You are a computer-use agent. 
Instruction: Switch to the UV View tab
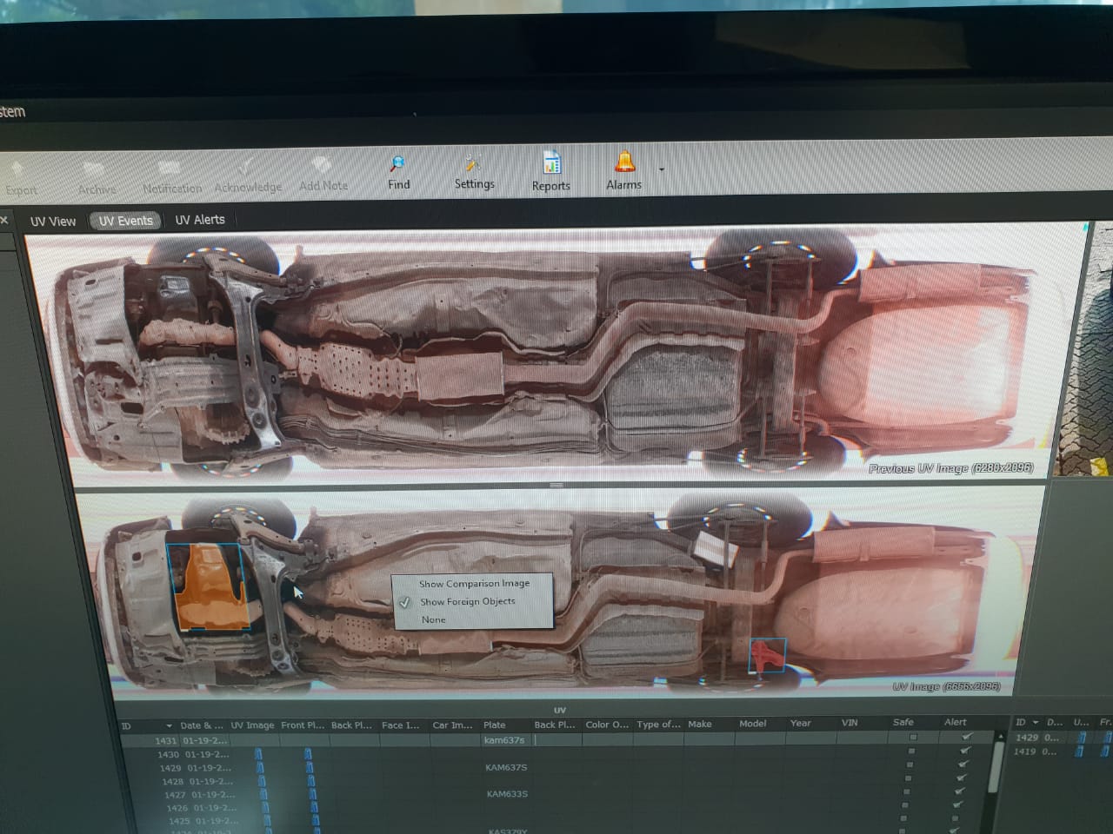(53, 222)
